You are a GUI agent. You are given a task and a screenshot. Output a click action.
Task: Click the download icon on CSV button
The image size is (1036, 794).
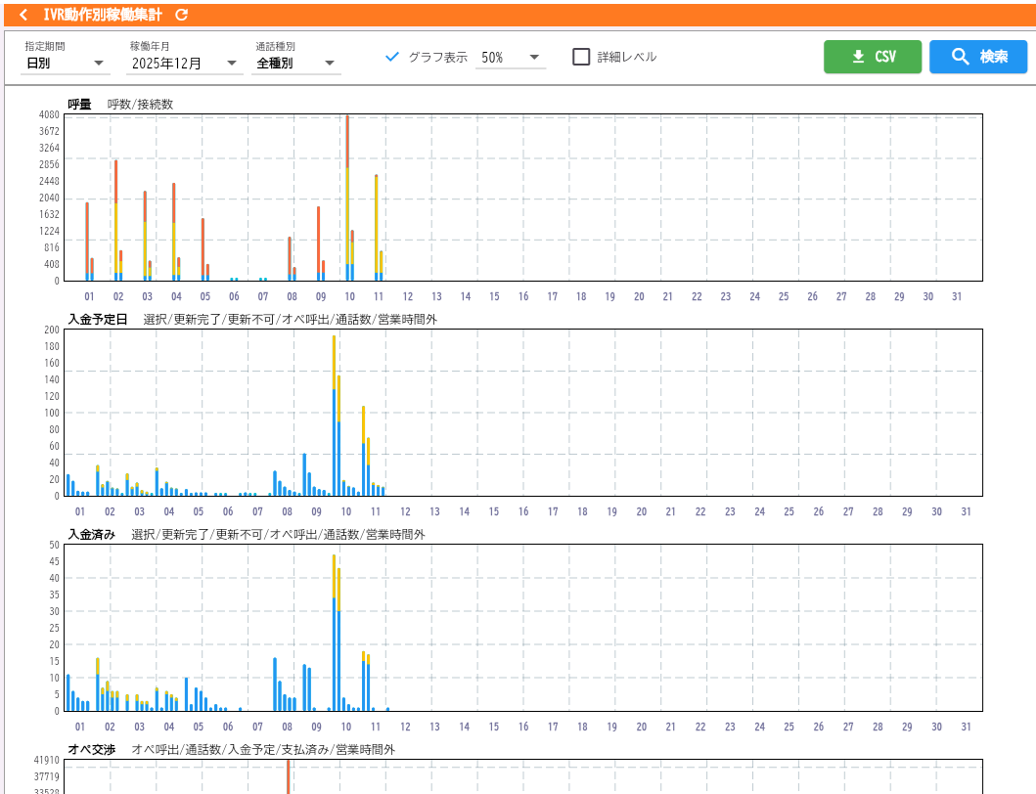(858, 57)
